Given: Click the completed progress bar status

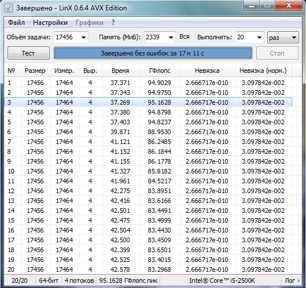Looking at the screenshot, I should (153, 53).
